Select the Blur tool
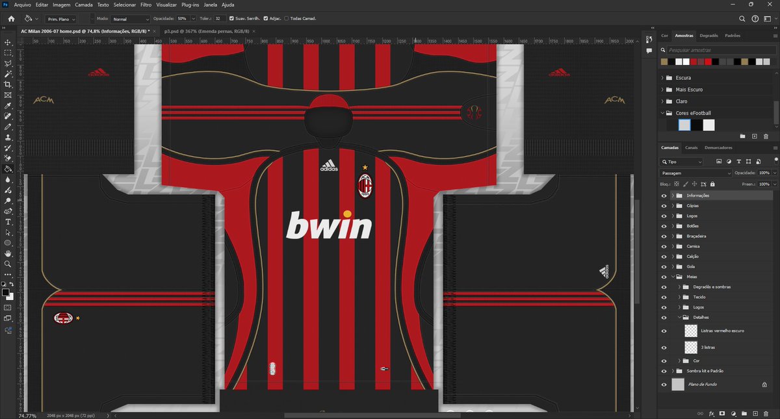Viewport: 780px width, 419px height. click(8, 179)
